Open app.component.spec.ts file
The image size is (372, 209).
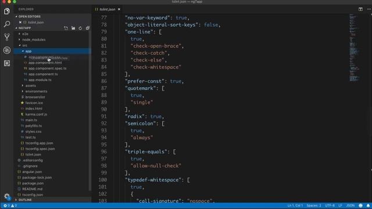(x=47, y=69)
